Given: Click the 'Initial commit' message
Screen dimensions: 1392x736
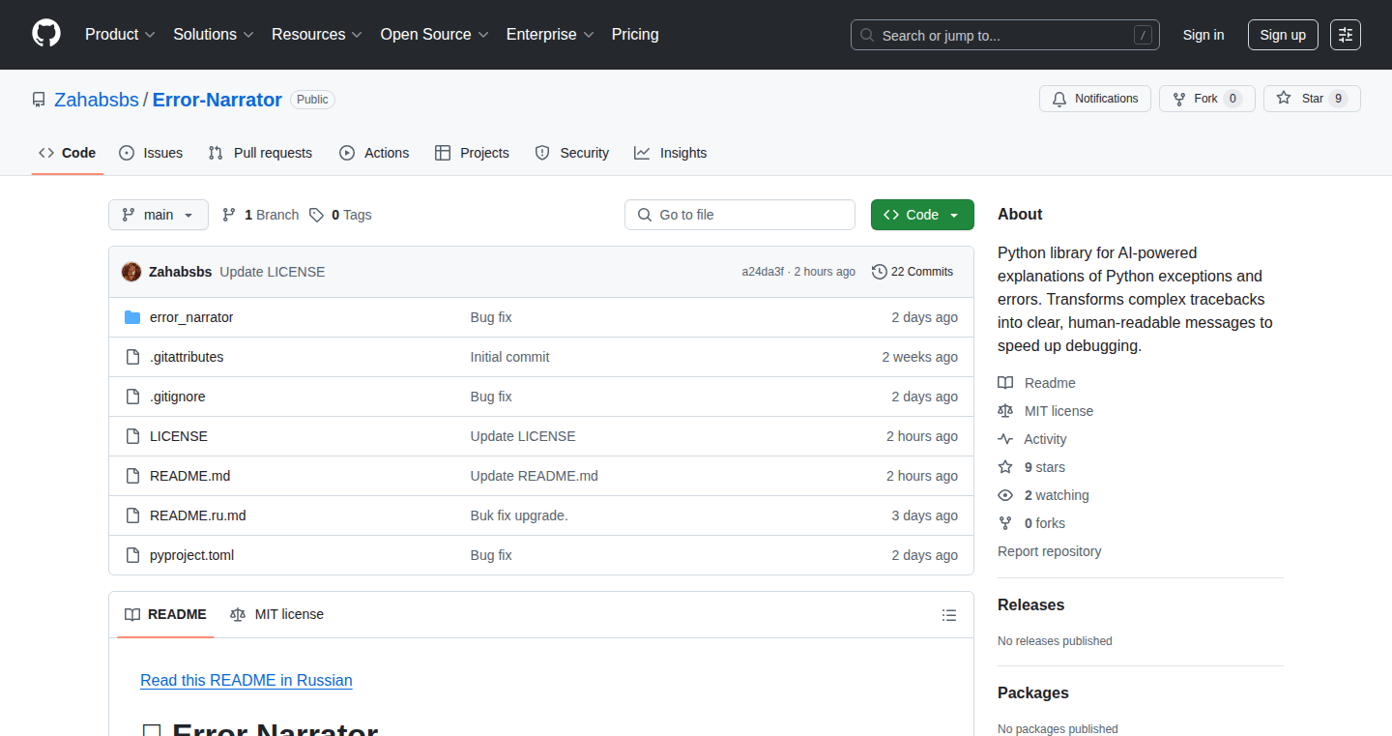Looking at the screenshot, I should point(509,357).
